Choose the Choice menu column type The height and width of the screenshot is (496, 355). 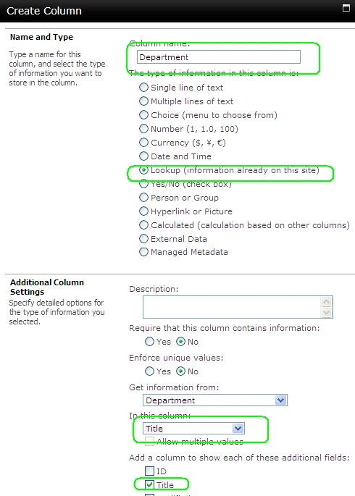coord(143,115)
